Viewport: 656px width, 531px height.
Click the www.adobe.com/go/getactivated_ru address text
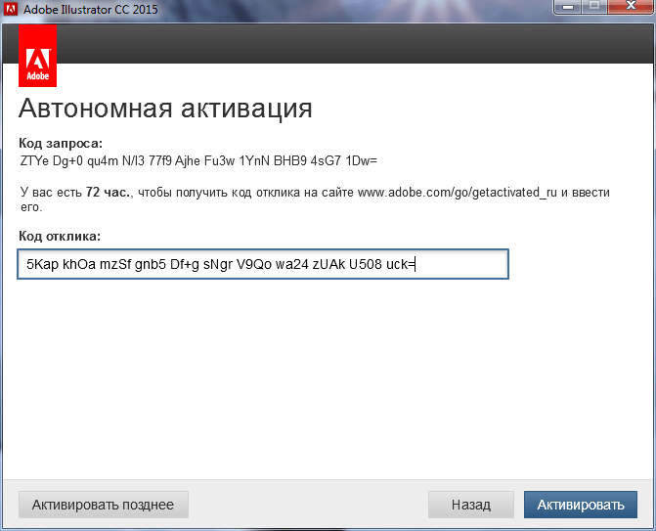(x=458, y=193)
